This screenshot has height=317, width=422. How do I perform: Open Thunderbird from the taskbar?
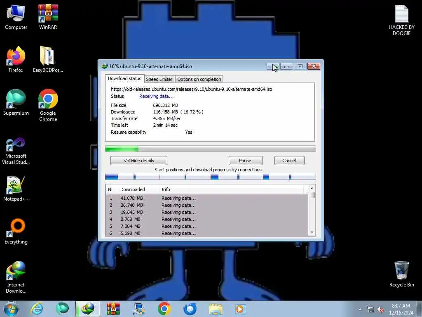click(190, 309)
